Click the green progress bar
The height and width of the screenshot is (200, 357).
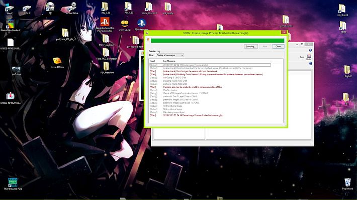[217, 41]
